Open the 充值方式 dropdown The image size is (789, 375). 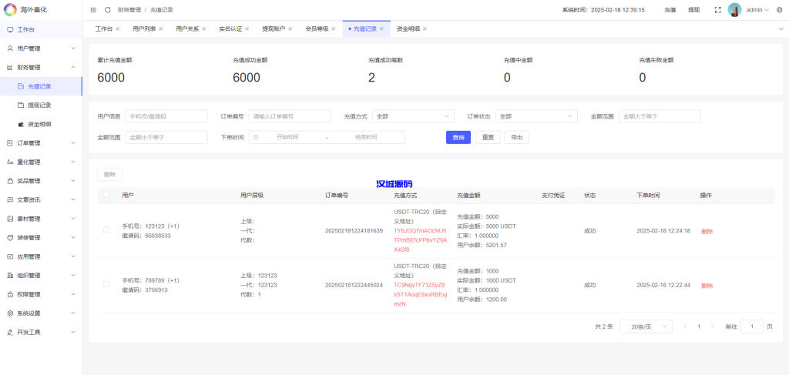click(x=413, y=116)
